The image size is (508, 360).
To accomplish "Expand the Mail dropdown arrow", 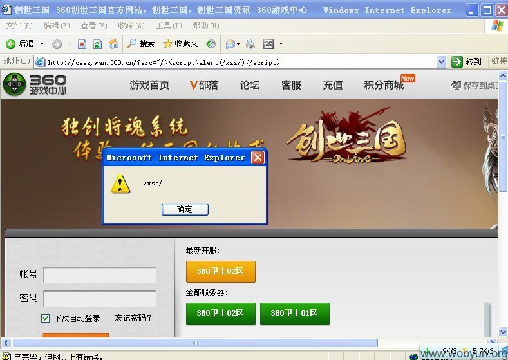I will click(x=239, y=44).
